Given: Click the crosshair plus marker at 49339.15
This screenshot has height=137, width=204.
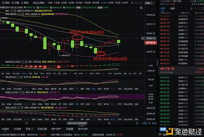Looking at the screenshot, I should click(x=143, y=38).
